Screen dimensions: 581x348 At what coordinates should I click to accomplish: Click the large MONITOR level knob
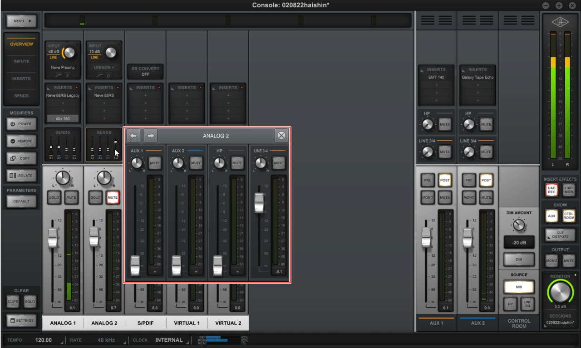tap(560, 292)
